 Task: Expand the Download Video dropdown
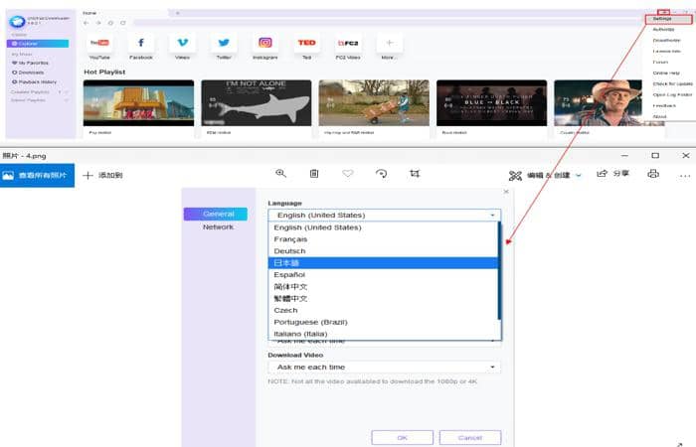pyautogui.click(x=384, y=367)
